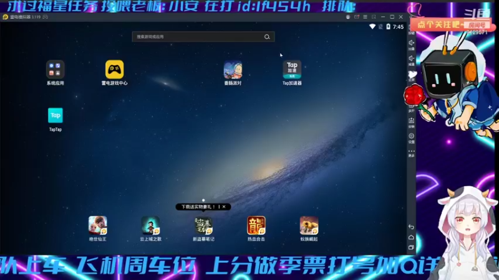The image size is (499, 280).
Task: Close the 下载送实物豪礼 tooltip
Action: (x=224, y=207)
